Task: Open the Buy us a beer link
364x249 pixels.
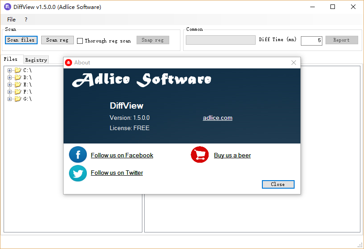Action: [232, 156]
